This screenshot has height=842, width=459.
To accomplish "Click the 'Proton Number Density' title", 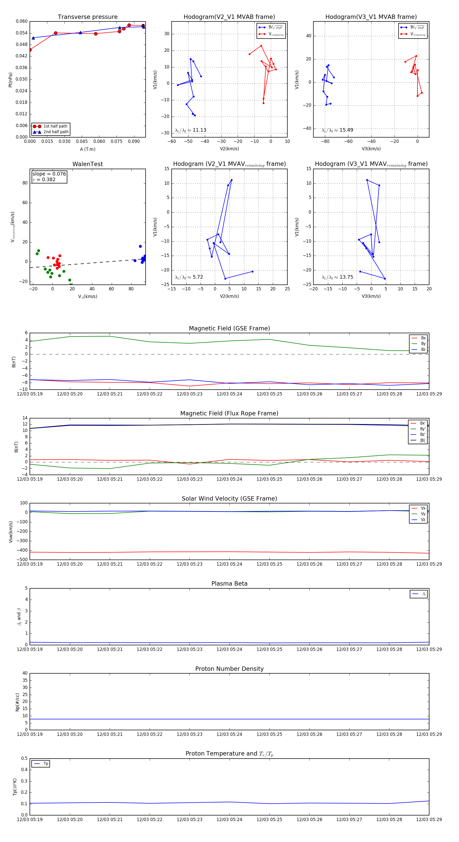I will click(x=229, y=669).
